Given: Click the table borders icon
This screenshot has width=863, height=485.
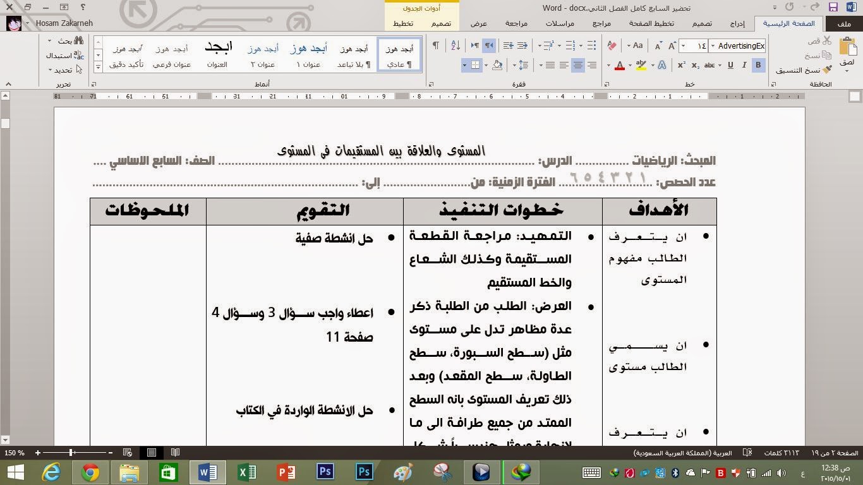Looking at the screenshot, I should pos(476,65).
